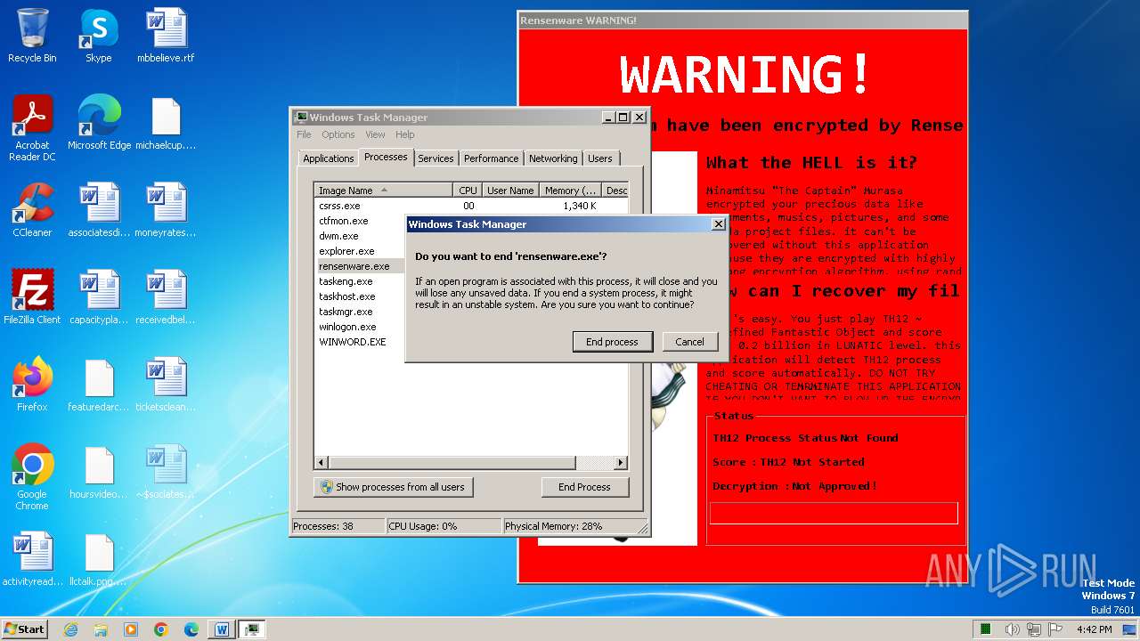Viewport: 1140px width, 641px height.
Task: Open Windows Explorer folder in taskbar
Action: [101, 629]
